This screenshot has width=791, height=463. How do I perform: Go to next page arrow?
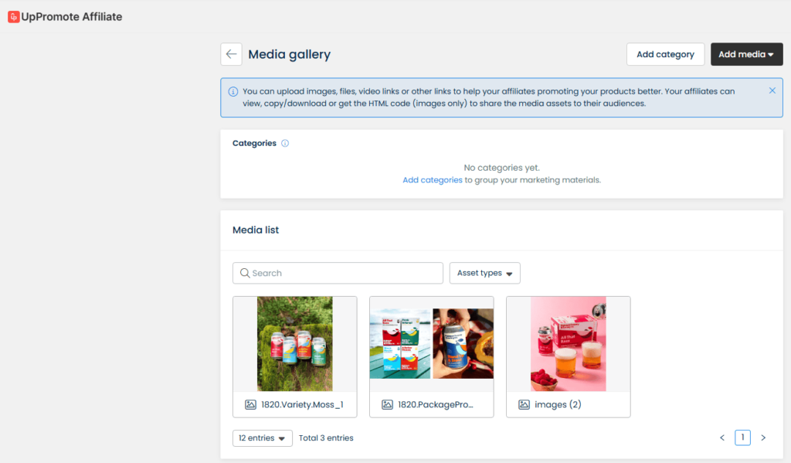pos(763,437)
